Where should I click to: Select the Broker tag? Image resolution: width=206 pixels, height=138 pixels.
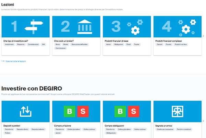[66, 44]
